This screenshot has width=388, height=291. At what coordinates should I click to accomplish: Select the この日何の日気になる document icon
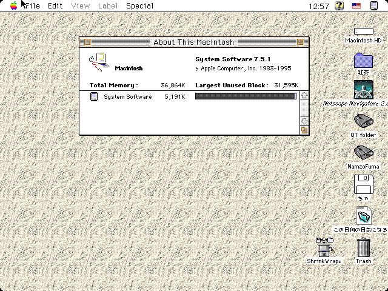pyautogui.click(x=364, y=216)
